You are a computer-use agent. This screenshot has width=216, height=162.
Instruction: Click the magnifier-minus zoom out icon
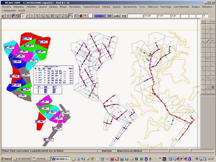42,16
